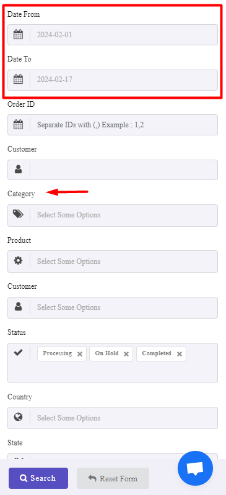Image resolution: width=226 pixels, height=495 pixels.
Task: Open the Country options dropdown
Action: click(x=124, y=417)
